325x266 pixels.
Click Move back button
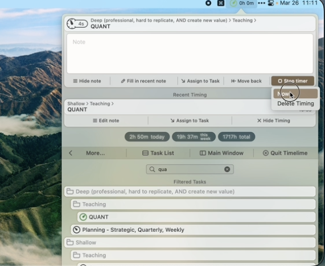click(x=246, y=81)
